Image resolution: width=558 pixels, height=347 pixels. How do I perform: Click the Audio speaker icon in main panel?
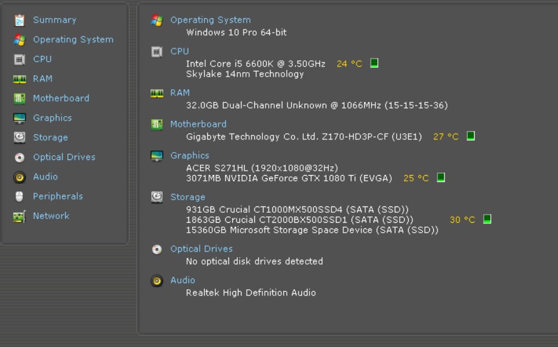click(157, 280)
